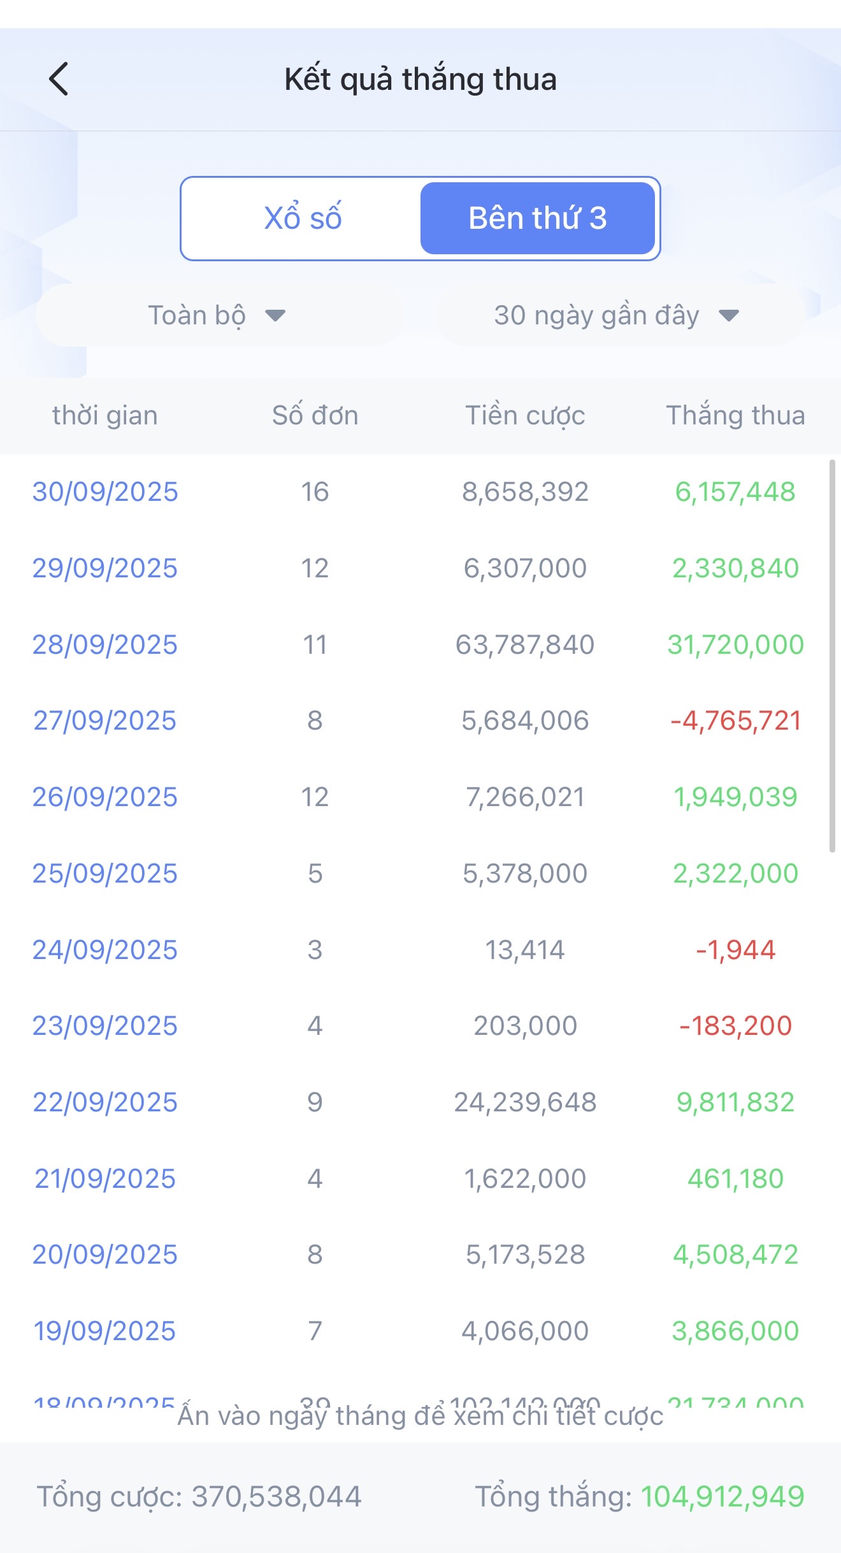Open bet details for 29/09/2025

(105, 568)
